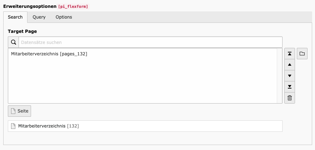Viewport: 315px width, 150px height.
Task: Select Mitarbeiterverzeichnis [pages_132] list entry
Action: 49,54
